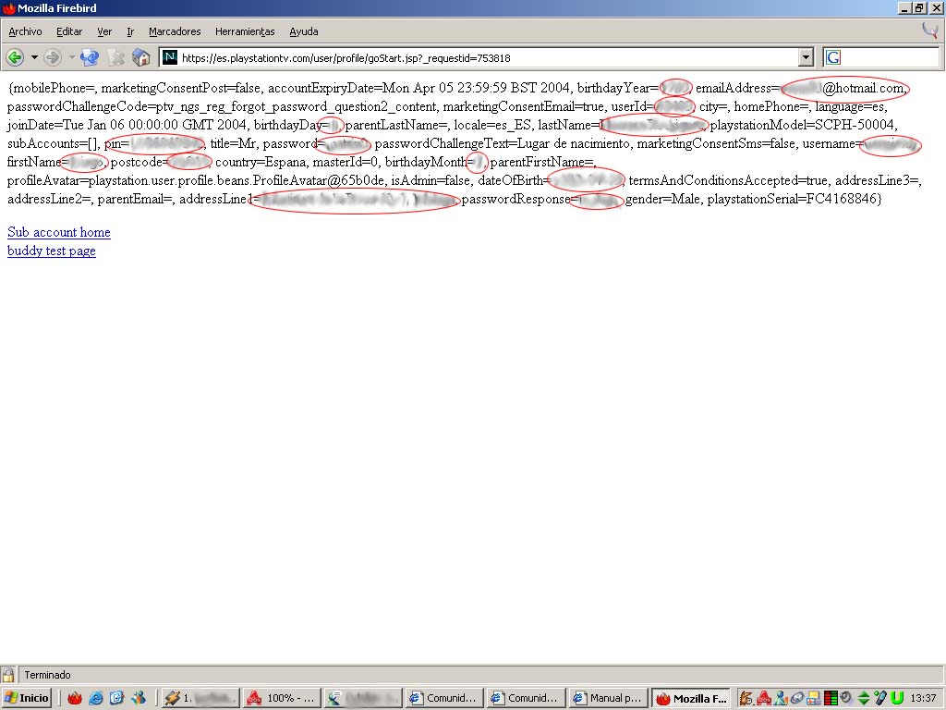Click the Mozilla F... taskbar button
946x710 pixels.
coord(690,699)
